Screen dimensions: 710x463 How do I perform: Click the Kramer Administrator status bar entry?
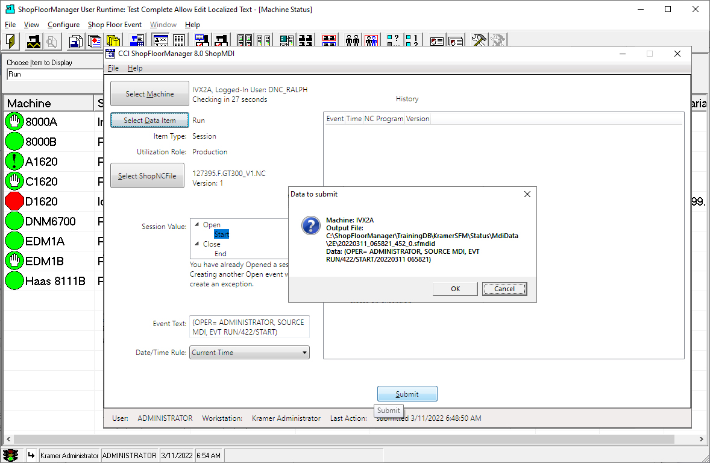click(69, 455)
